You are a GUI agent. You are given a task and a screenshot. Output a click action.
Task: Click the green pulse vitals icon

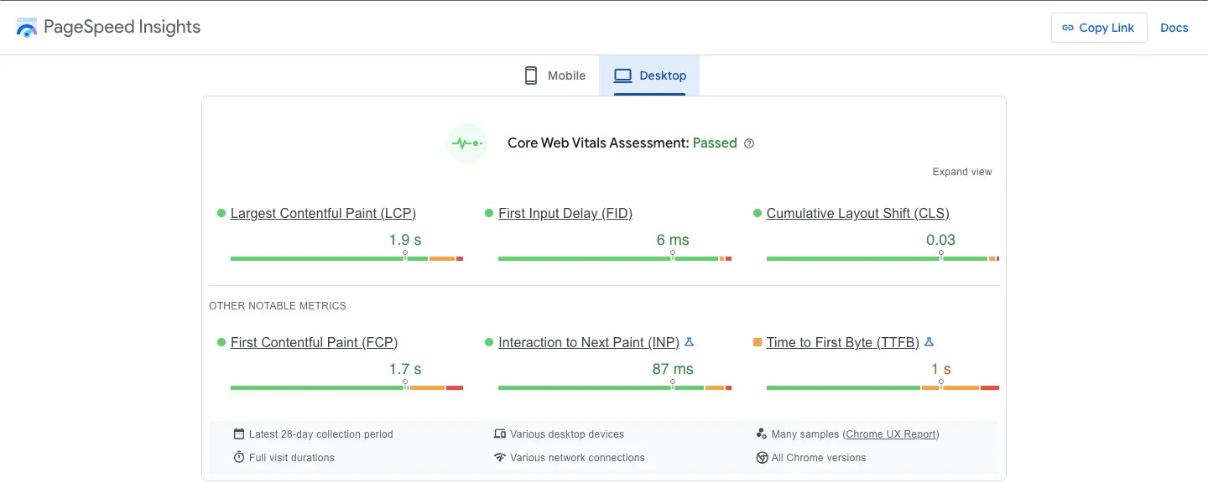(x=467, y=143)
